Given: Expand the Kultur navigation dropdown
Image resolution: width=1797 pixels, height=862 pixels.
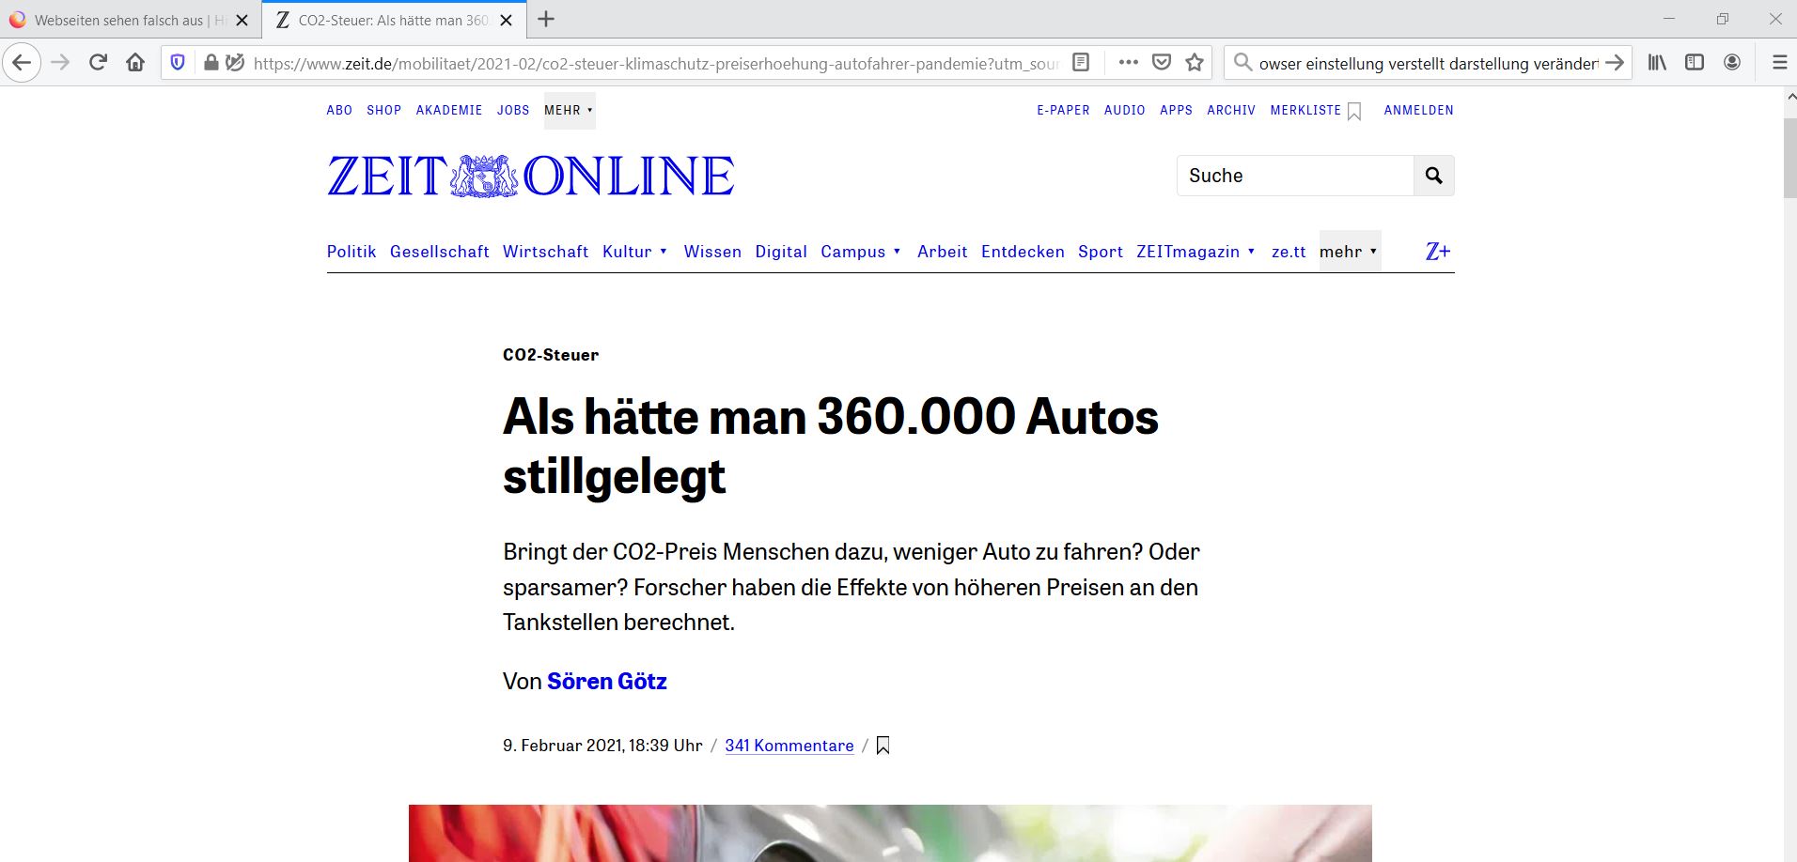Looking at the screenshot, I should point(634,252).
